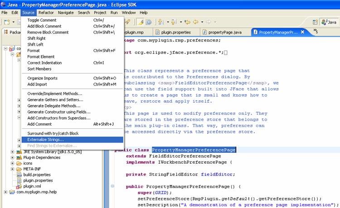
Task: Open the File menu
Action: tap(5, 13)
